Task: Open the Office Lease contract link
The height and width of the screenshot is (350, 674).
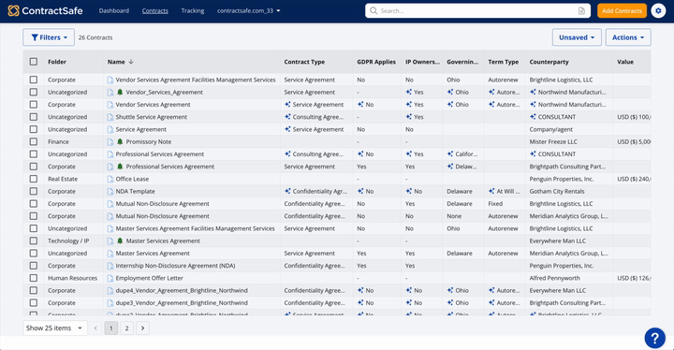Action: click(132, 179)
